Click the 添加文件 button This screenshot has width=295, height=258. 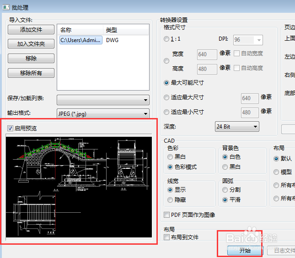coord(31,30)
